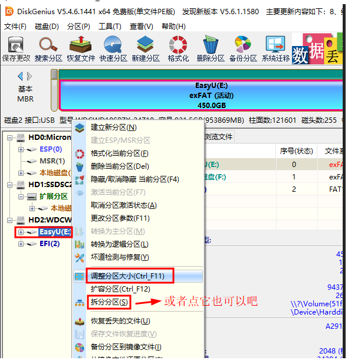Click New Partition (新建分区) toolbar icon

point(146,49)
